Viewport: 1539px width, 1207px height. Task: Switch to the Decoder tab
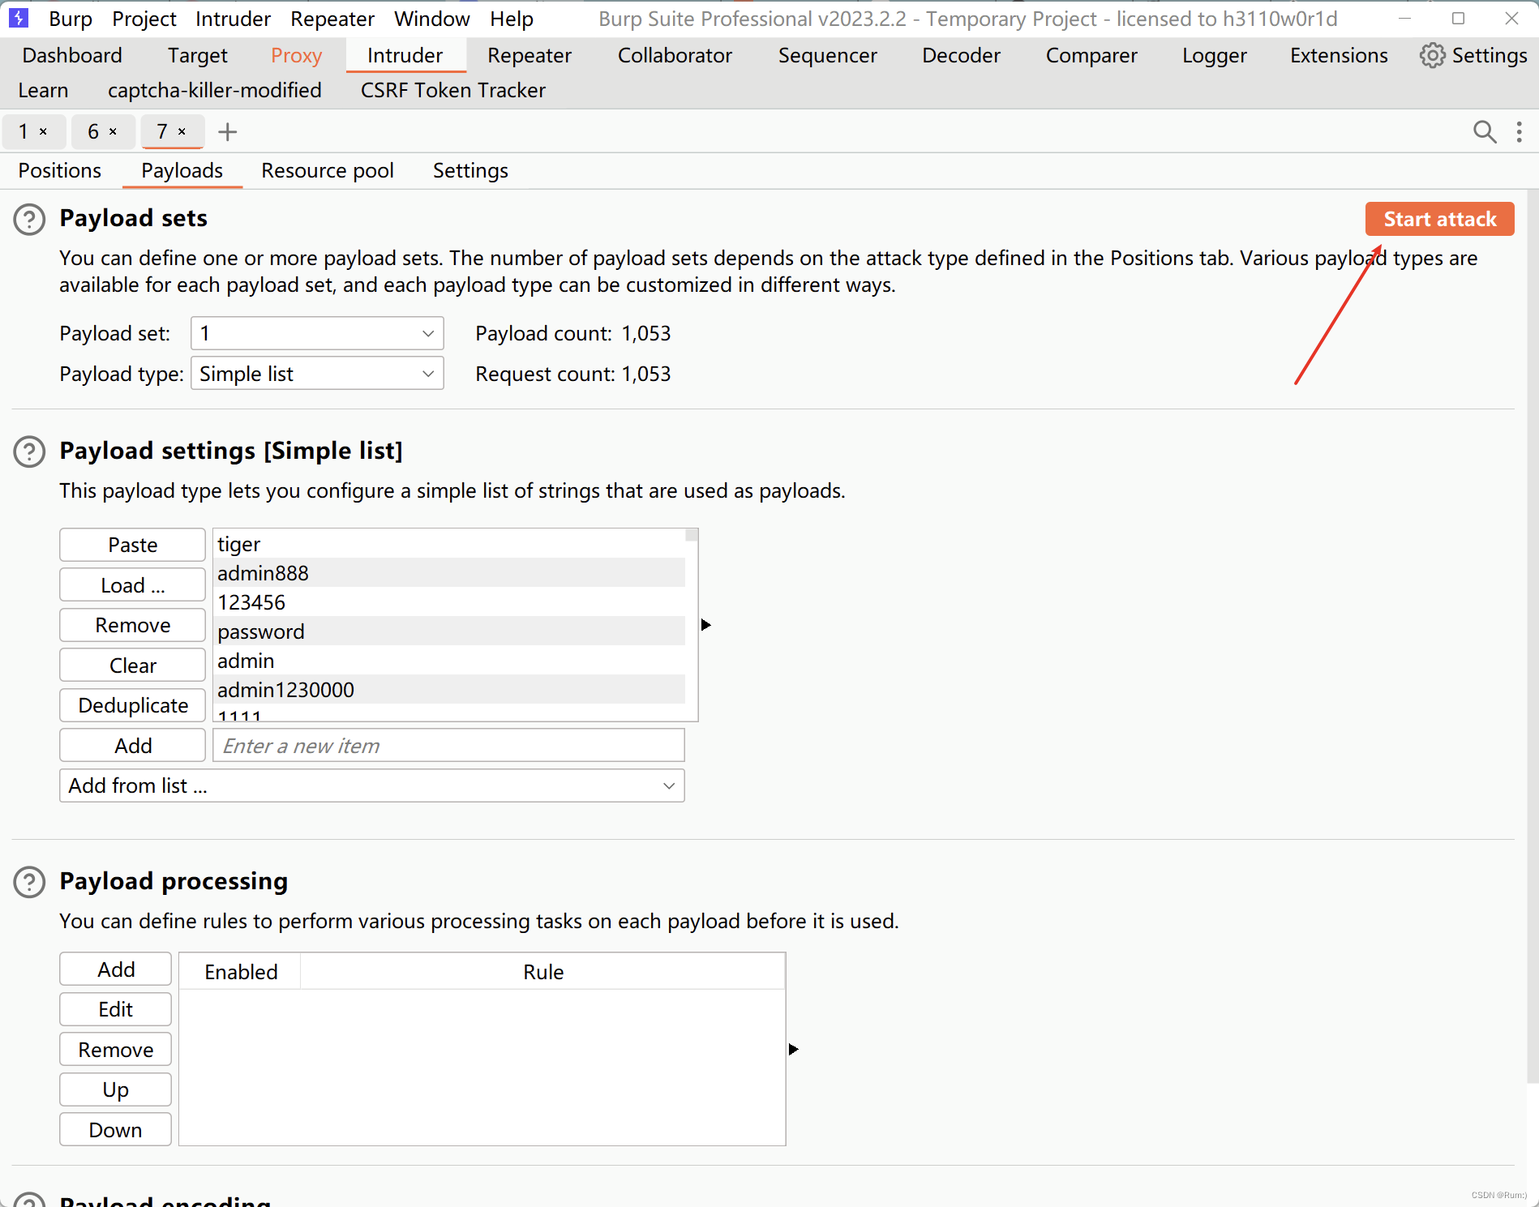961,55
